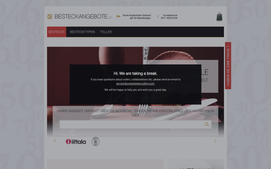Open the TELLER menu item

point(106,32)
